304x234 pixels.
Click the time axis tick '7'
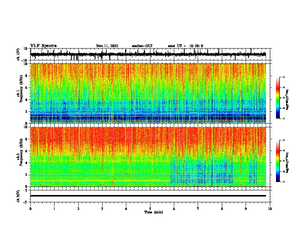tap(198, 209)
